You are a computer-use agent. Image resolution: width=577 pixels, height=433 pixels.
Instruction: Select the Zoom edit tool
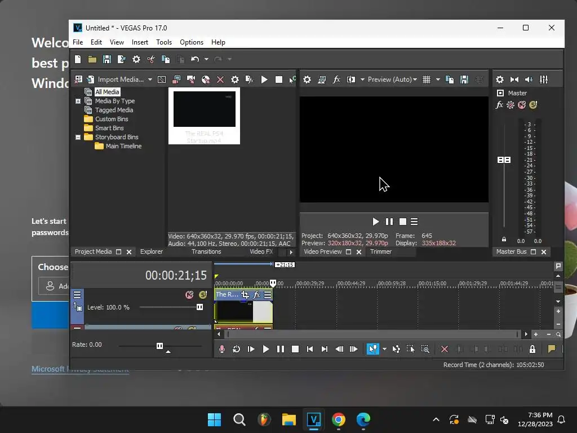click(425, 349)
